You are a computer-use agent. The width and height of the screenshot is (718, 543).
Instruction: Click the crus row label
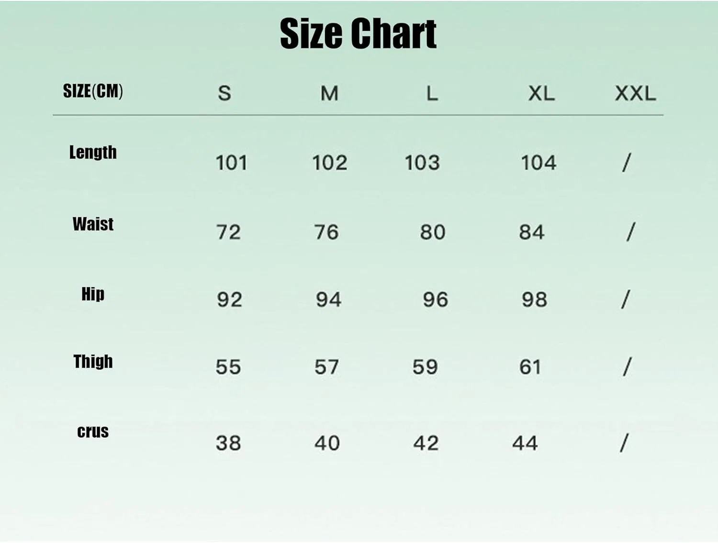click(x=93, y=431)
